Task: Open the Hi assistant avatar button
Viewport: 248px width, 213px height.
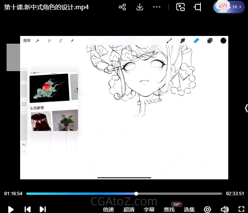Action: pos(229,7)
